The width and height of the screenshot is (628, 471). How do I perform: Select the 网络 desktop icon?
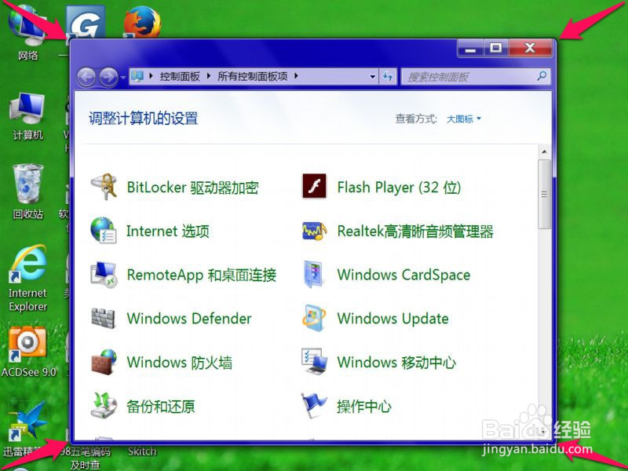[27, 33]
